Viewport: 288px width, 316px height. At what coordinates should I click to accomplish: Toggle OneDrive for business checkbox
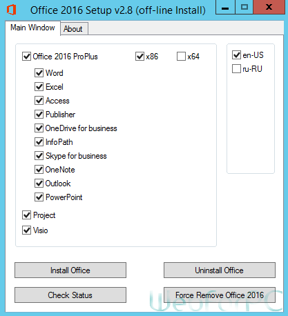(x=39, y=128)
